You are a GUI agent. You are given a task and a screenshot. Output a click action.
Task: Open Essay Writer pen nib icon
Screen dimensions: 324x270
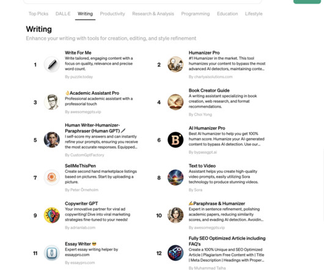52,253
